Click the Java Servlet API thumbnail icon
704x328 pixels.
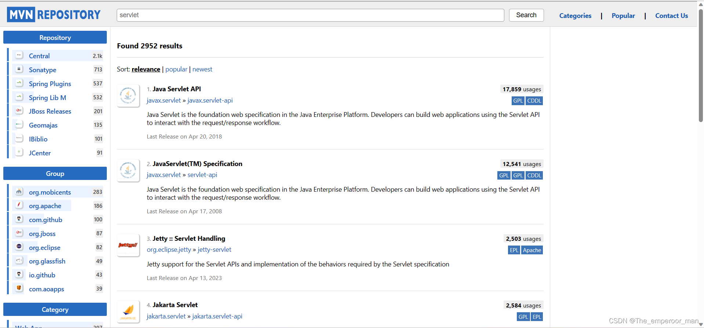[x=128, y=96]
